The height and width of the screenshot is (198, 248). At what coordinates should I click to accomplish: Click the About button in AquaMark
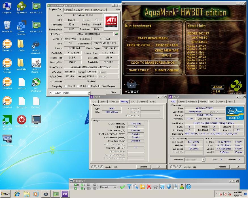[218, 87]
